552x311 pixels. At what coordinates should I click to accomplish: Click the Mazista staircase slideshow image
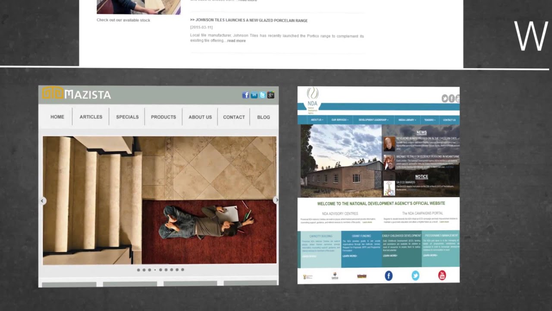tap(160, 200)
